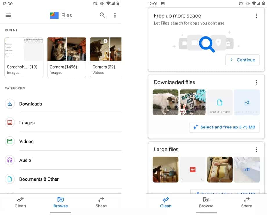This screenshot has width=267, height=215.
Task: Open Share tab on right screen
Action: [x=247, y=203]
